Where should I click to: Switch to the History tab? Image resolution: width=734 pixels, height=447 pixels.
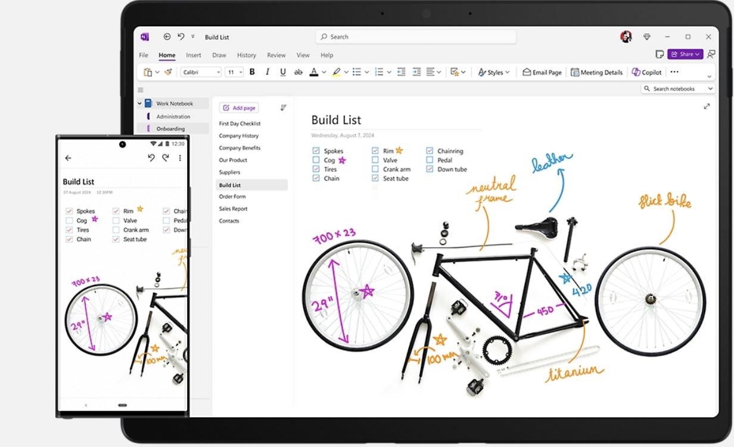click(247, 55)
